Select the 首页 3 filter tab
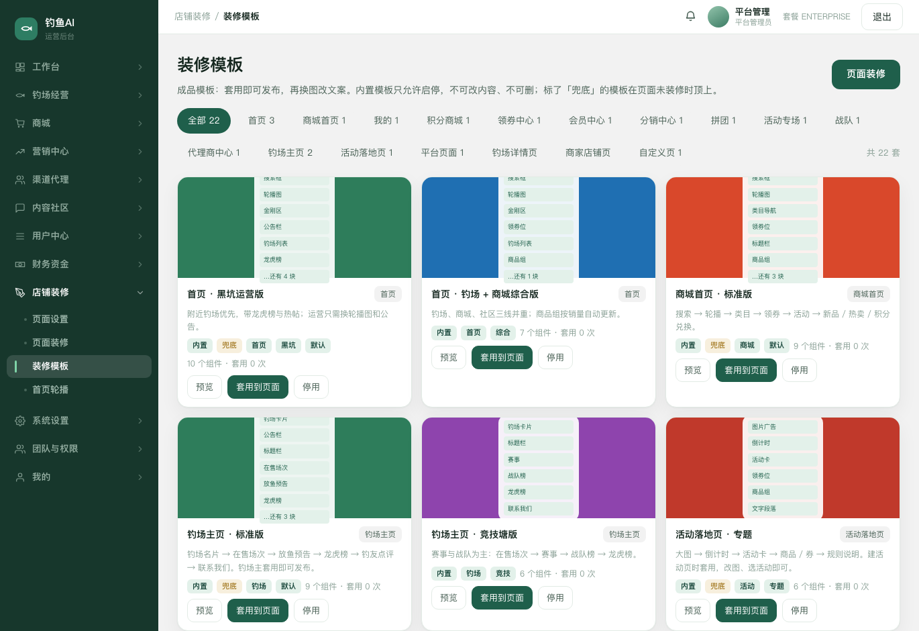The image size is (919, 631). 262,121
